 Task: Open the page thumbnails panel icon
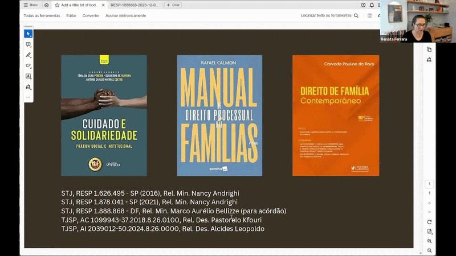pos(429,49)
